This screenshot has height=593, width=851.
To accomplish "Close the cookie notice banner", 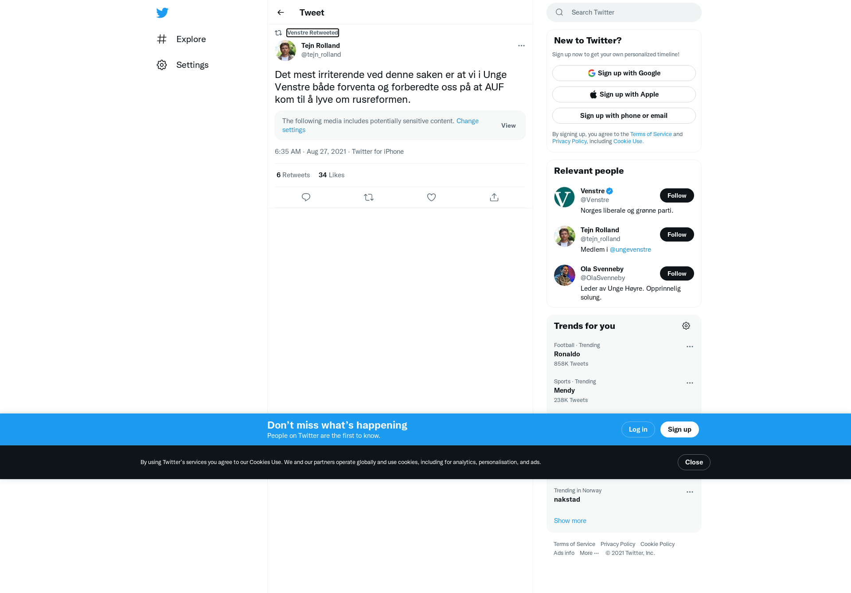I will [x=694, y=462].
